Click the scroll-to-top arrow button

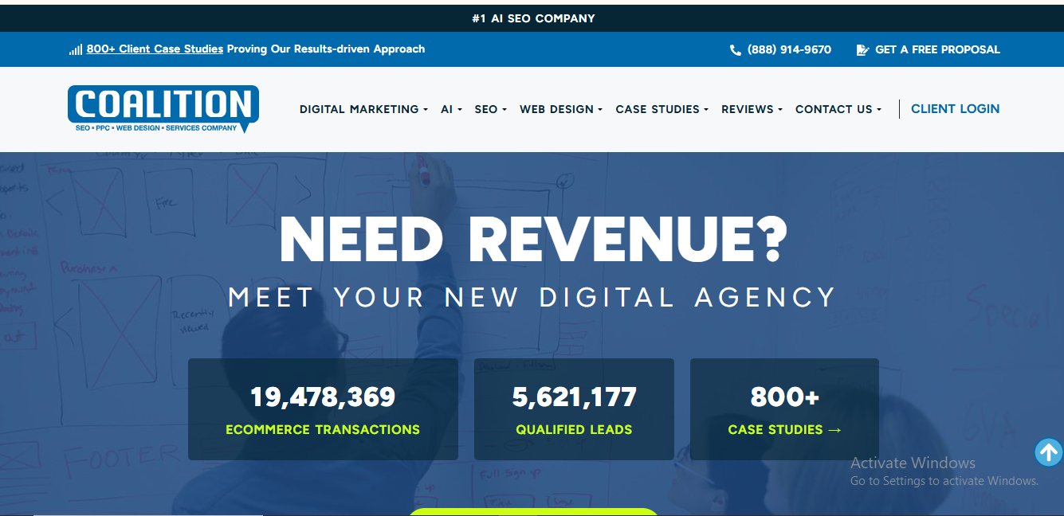pyautogui.click(x=1048, y=453)
